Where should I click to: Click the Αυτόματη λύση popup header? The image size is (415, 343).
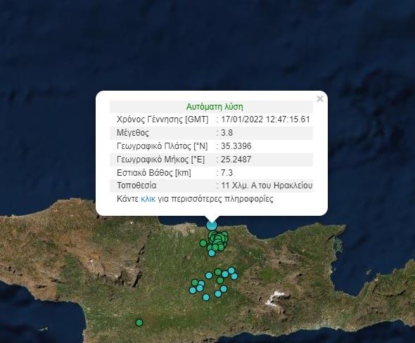[x=211, y=107]
